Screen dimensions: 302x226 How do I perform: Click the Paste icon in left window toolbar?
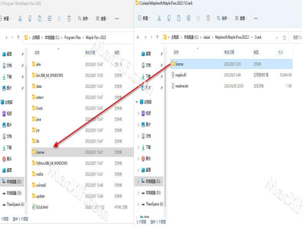[40, 19]
